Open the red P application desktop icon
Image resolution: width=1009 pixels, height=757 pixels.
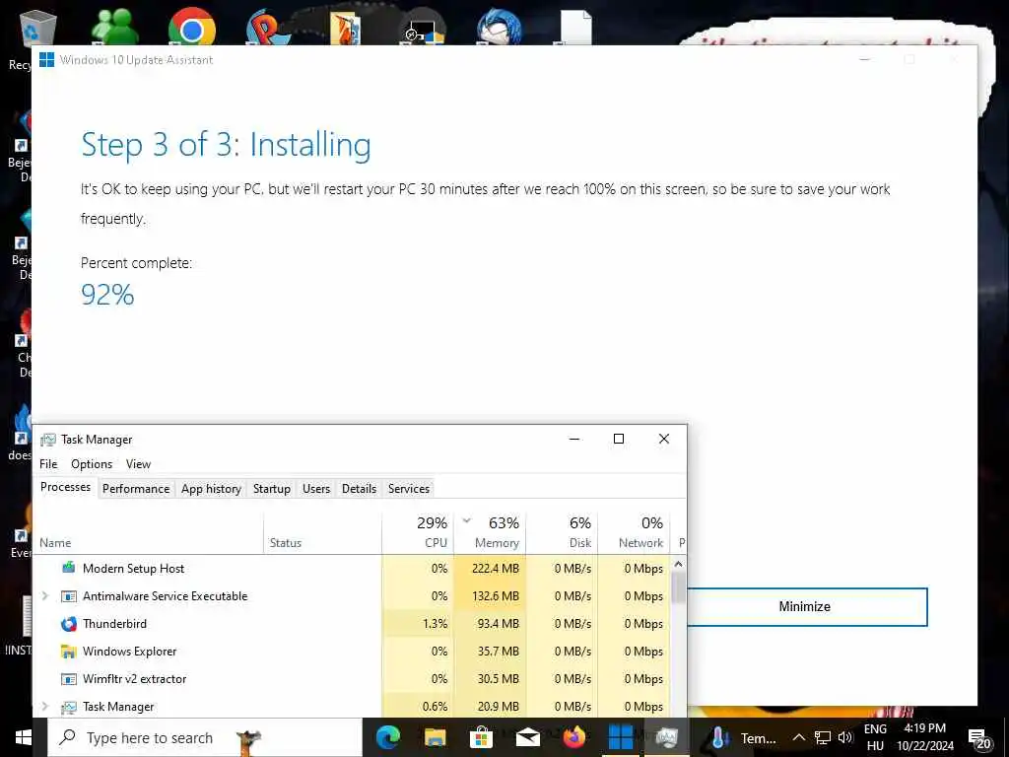[x=267, y=27]
